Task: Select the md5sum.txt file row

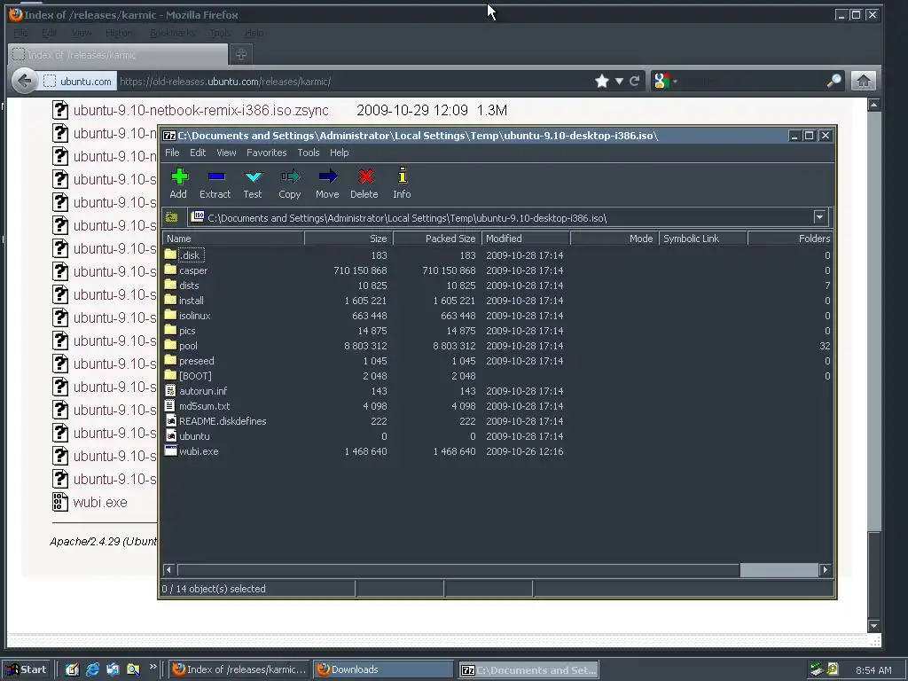Action: click(x=497, y=406)
